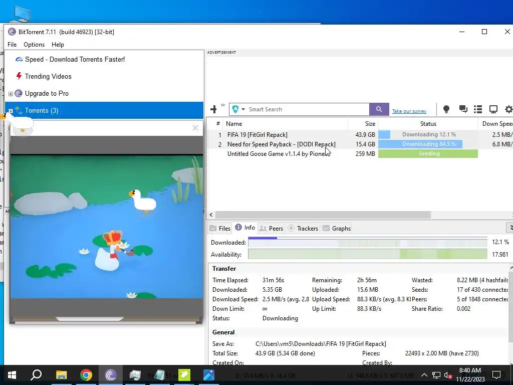Select Torrents (3) in sidebar

coord(104,110)
